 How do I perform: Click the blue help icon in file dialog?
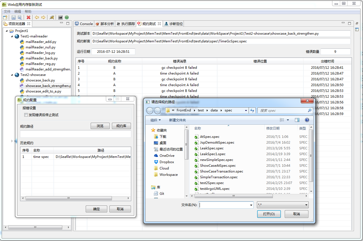point(307,120)
